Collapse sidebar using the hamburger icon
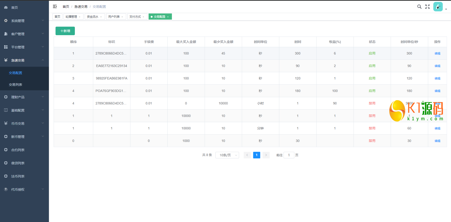This screenshot has height=222, width=451. pyautogui.click(x=55, y=6)
